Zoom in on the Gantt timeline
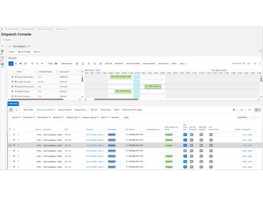This screenshot has width=263, height=197. click(x=32, y=64)
